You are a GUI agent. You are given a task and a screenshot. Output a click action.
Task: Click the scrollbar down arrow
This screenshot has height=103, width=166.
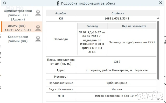tap(158, 99)
